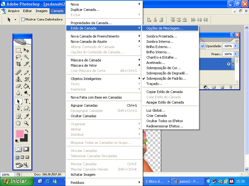Select the Magic Wand tool
The height and width of the screenshot is (186, 249).
click(x=26, y=57)
